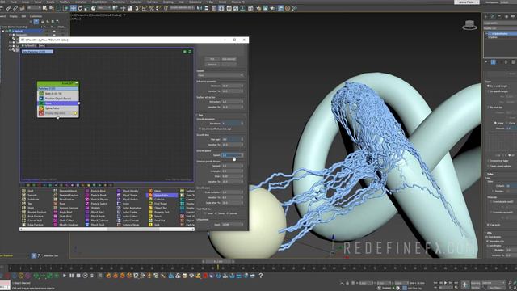Toggle the Display operator enable light
The width and height of the screenshot is (517, 291).
75,113
